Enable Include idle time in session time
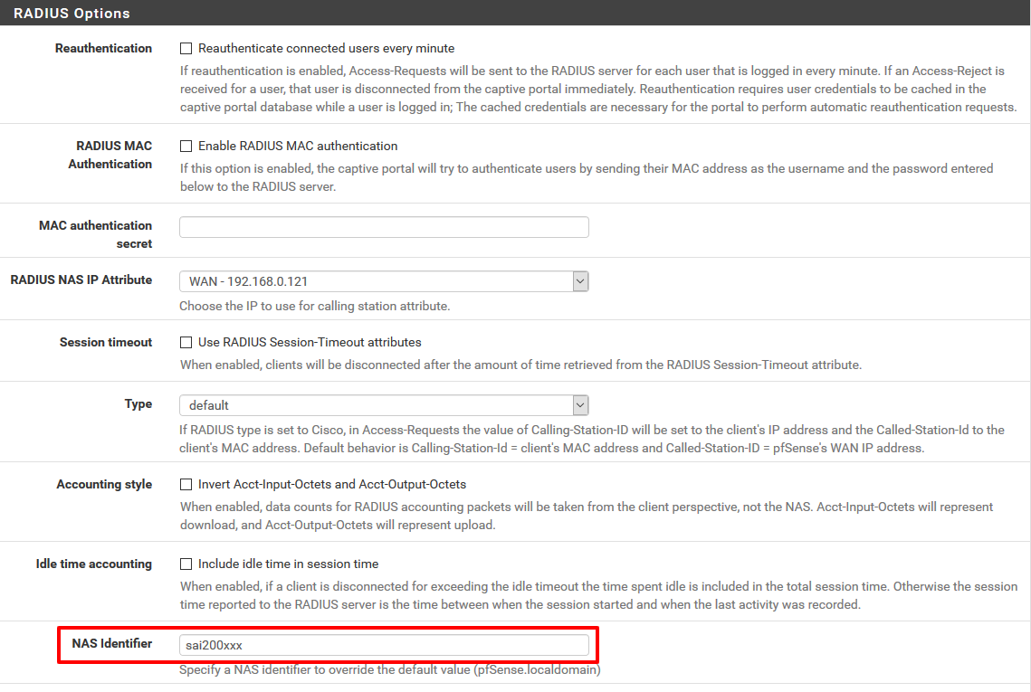The image size is (1031, 692). click(x=186, y=564)
